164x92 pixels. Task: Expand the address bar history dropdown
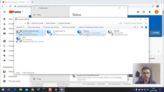[119, 23]
